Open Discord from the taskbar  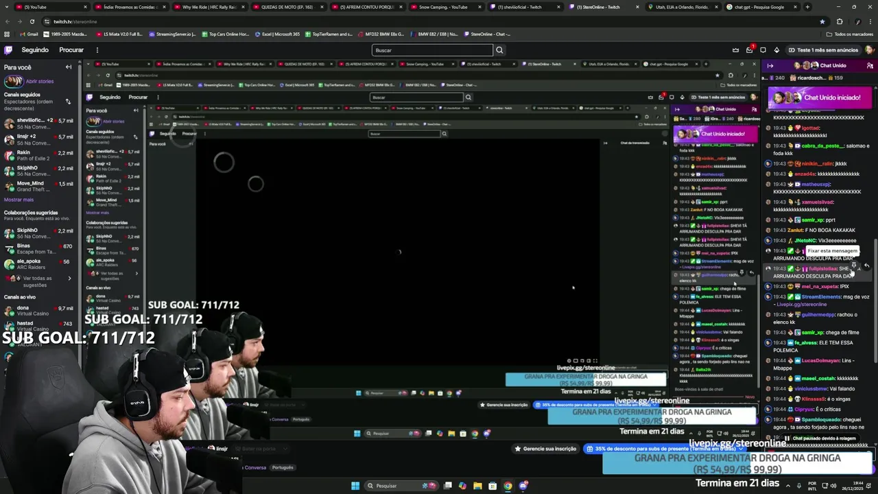click(x=523, y=486)
